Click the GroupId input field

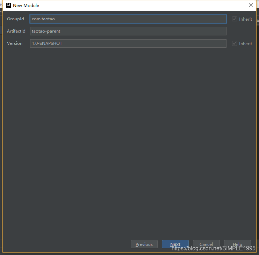pos(128,19)
